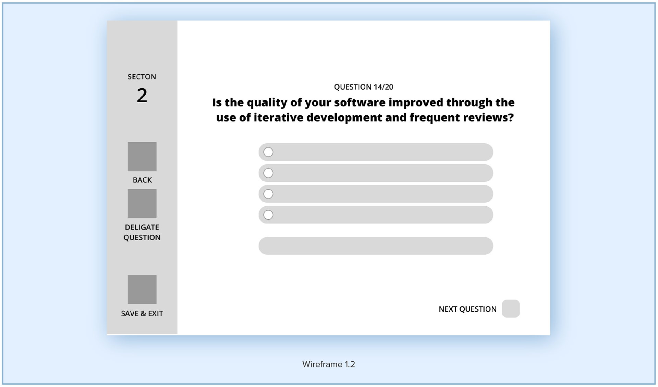Click the Next Question square button
658x387 pixels.
coord(510,309)
